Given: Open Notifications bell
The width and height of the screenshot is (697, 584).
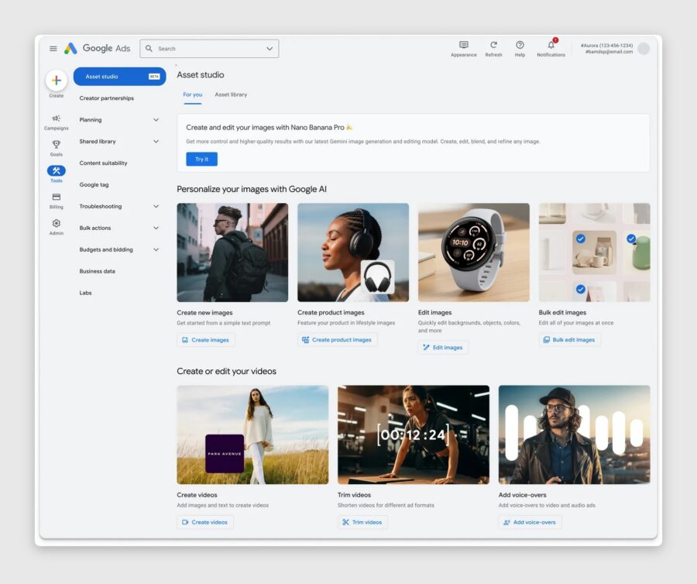Looking at the screenshot, I should [551, 45].
